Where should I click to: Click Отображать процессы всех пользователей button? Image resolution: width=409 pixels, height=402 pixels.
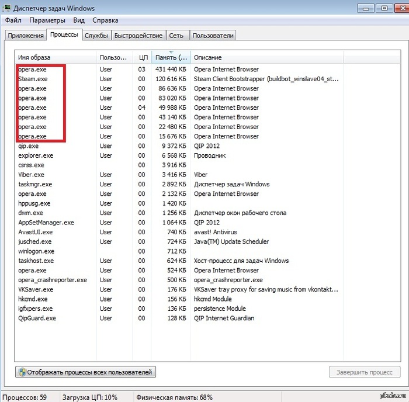click(86, 372)
